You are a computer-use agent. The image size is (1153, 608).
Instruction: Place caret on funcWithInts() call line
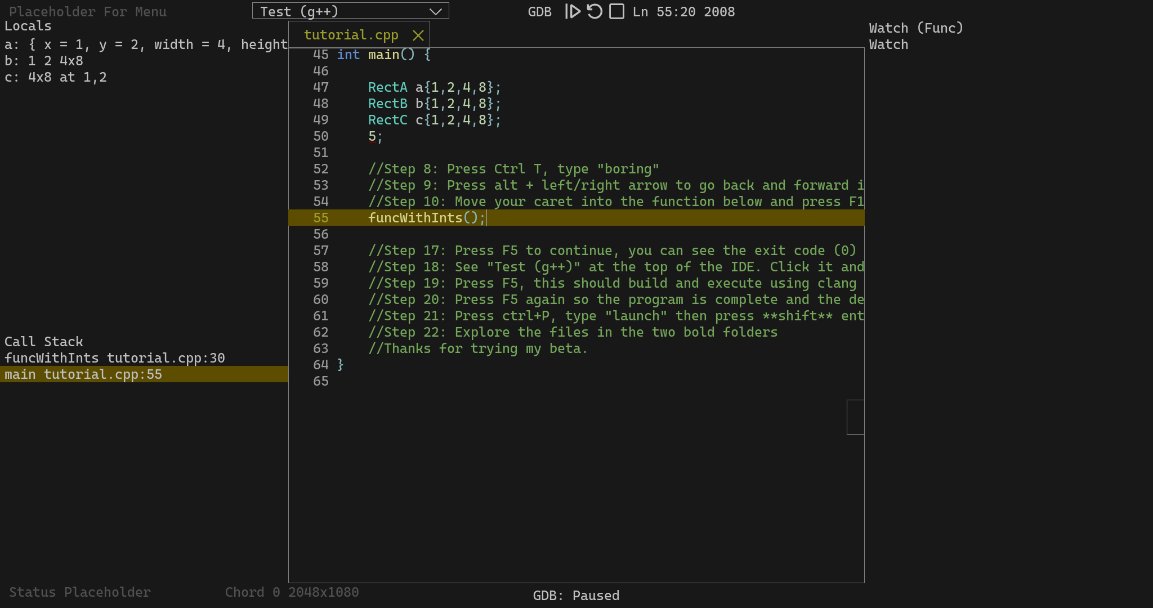click(576, 218)
